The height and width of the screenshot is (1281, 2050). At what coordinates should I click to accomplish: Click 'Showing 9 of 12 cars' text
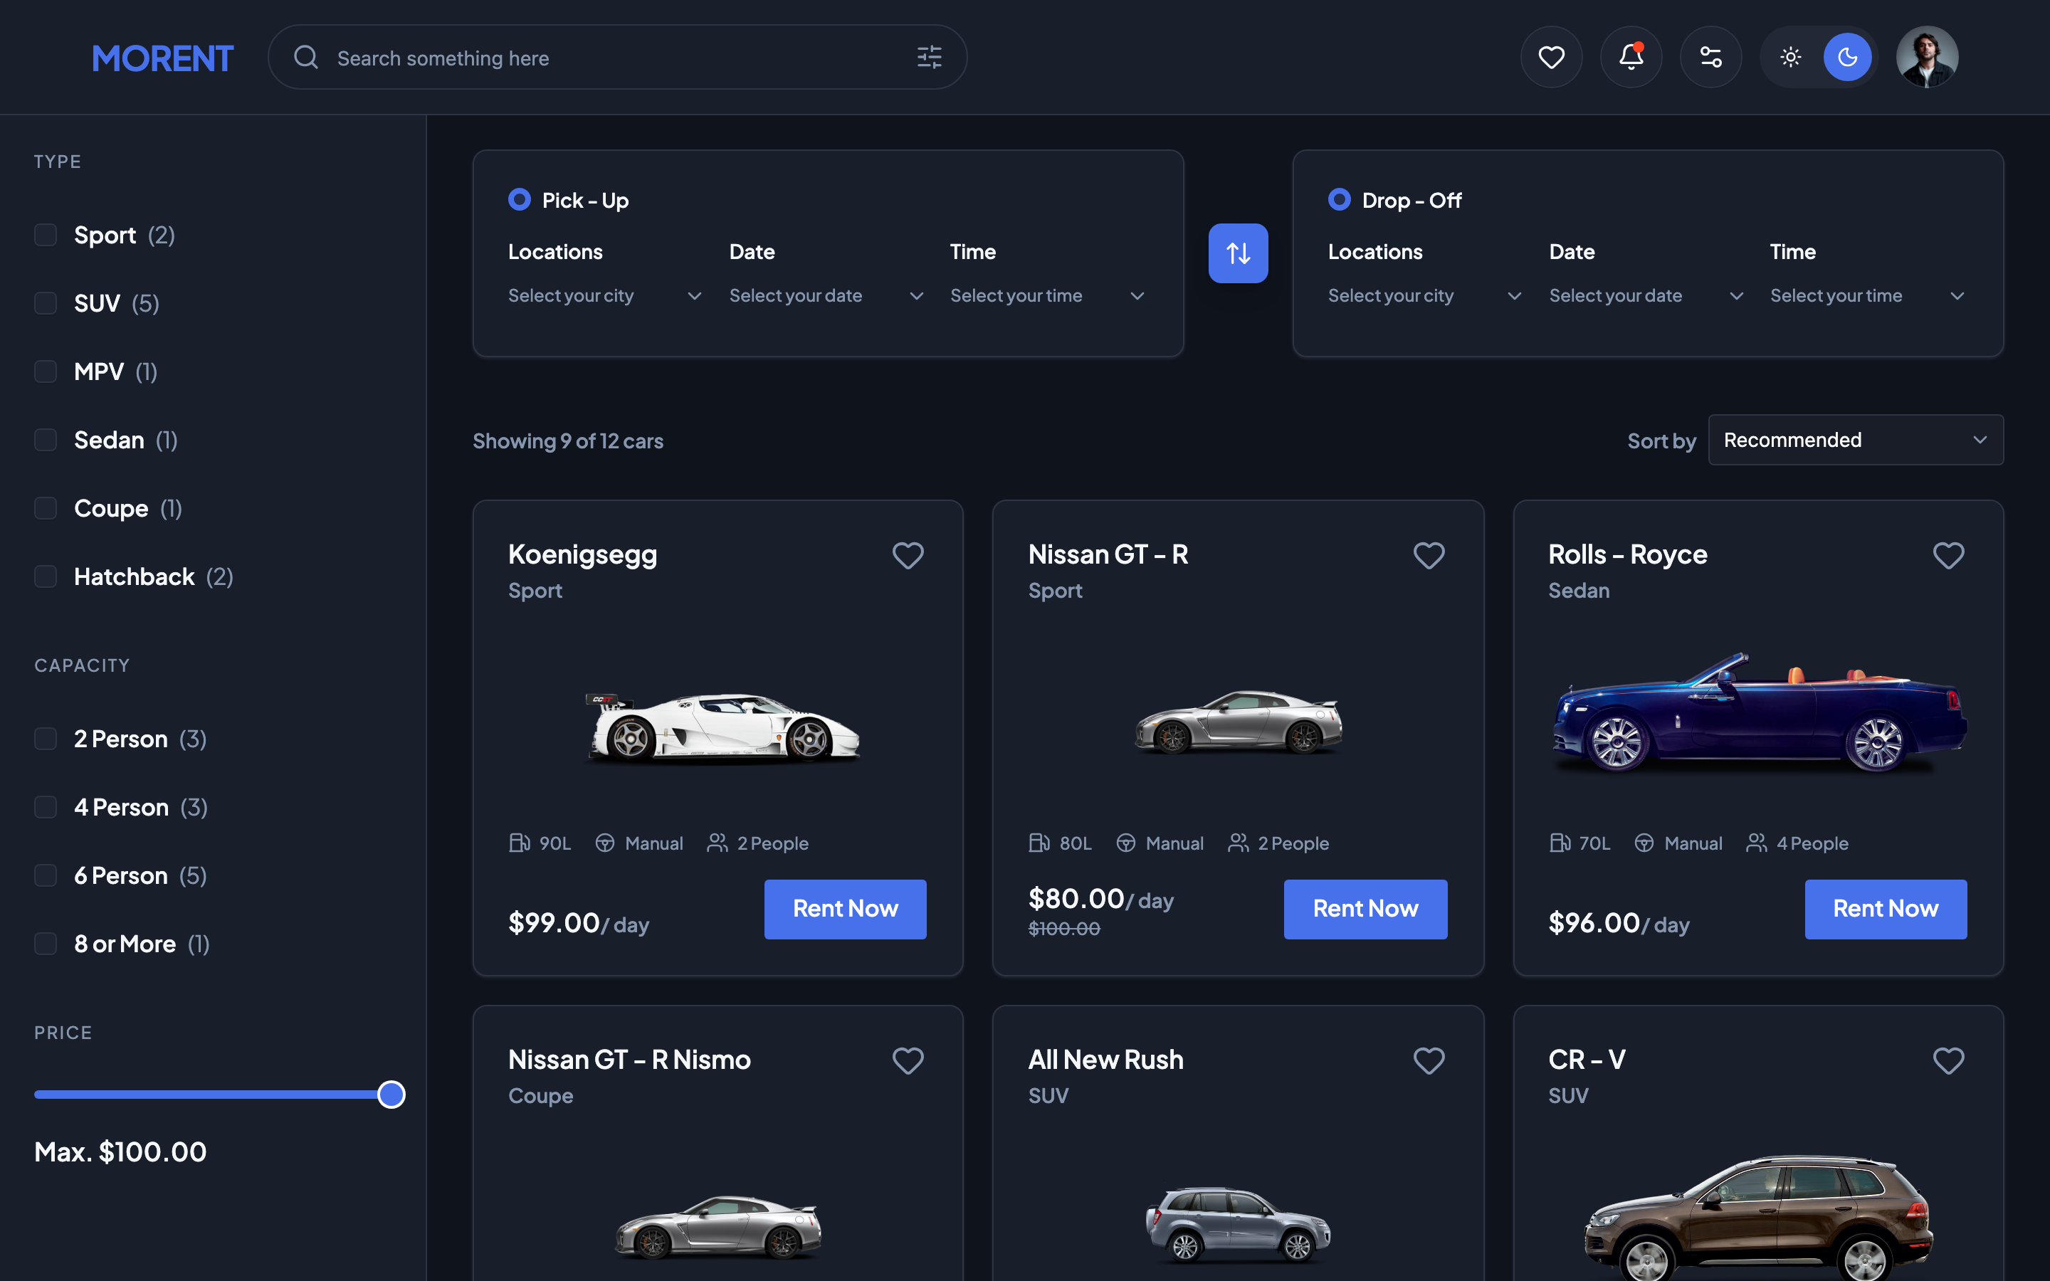coord(567,441)
